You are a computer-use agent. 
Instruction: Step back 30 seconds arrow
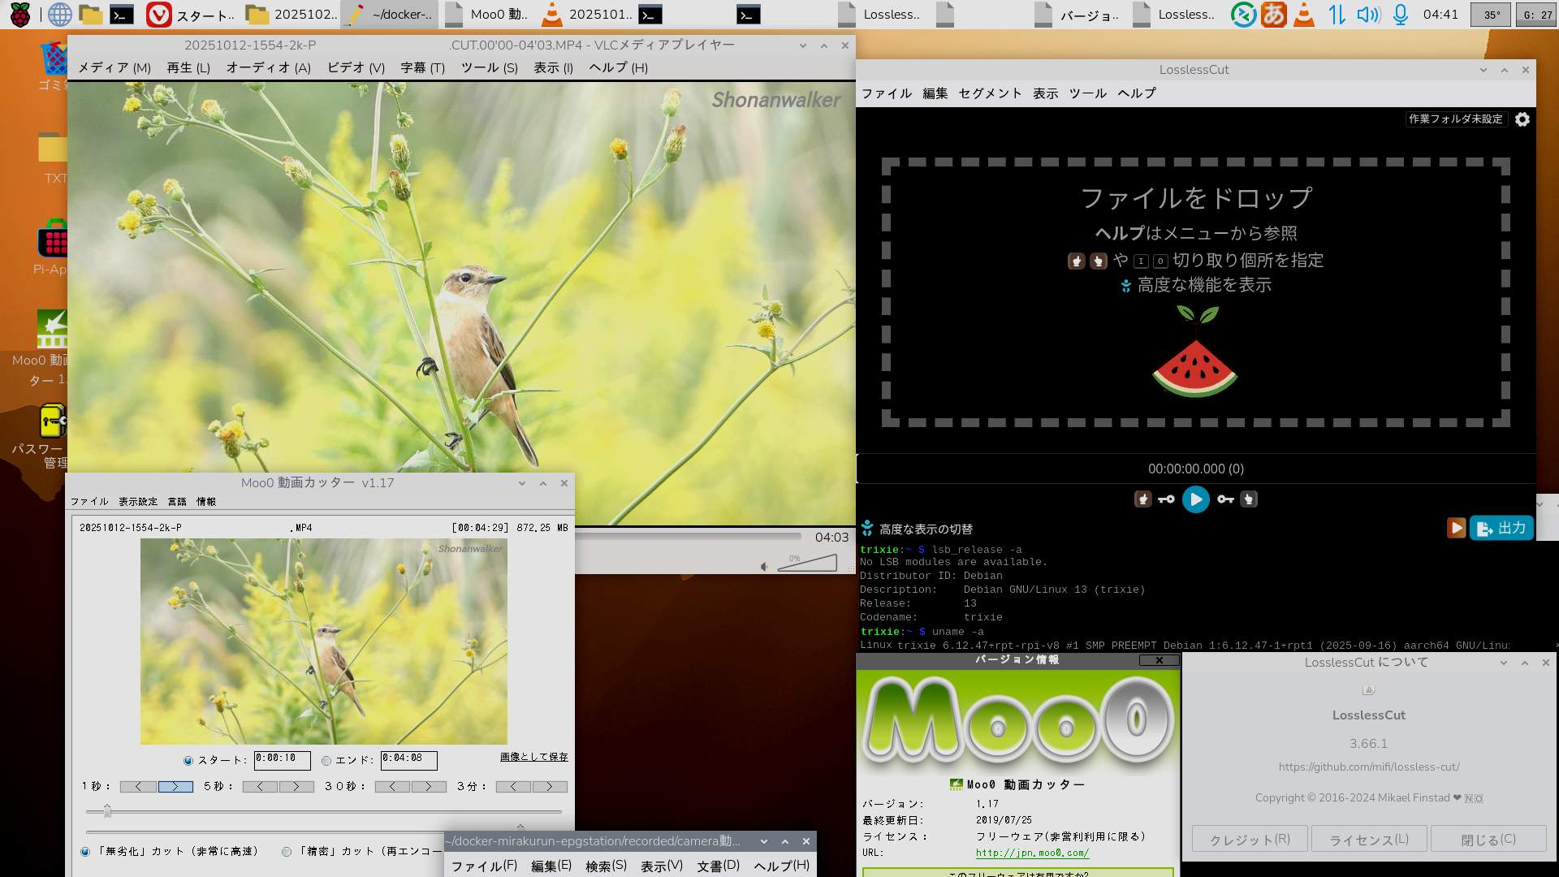click(392, 787)
